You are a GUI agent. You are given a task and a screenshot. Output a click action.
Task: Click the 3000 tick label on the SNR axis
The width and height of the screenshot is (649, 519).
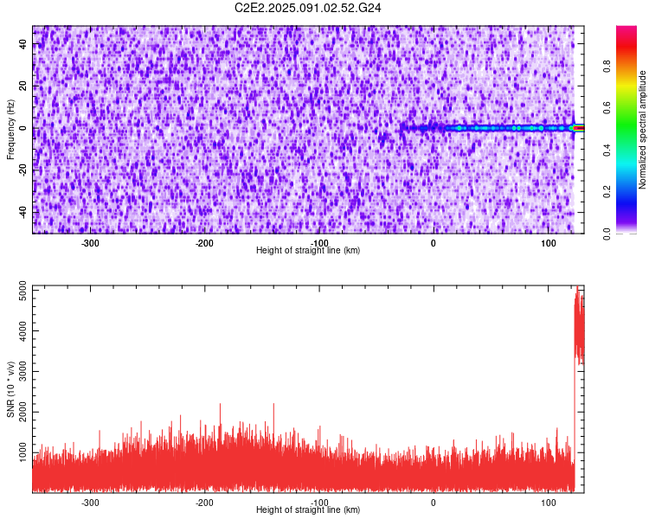click(x=23, y=371)
